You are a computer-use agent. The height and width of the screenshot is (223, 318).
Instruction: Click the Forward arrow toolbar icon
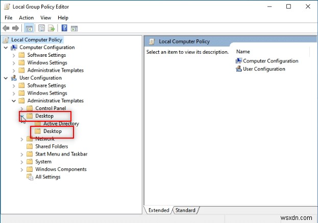15,28
